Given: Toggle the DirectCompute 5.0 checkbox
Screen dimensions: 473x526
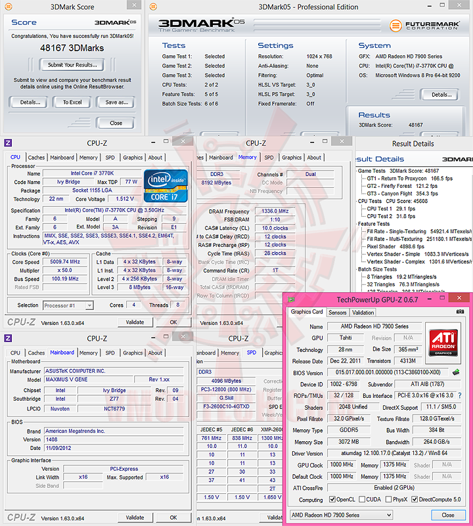Looking at the screenshot, I should pyautogui.click(x=415, y=500).
